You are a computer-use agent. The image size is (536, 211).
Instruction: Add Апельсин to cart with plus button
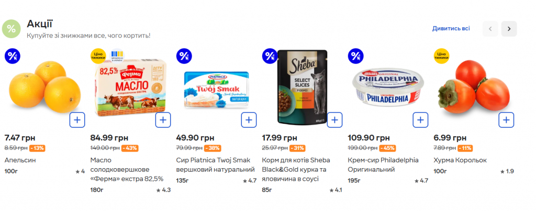(77, 120)
